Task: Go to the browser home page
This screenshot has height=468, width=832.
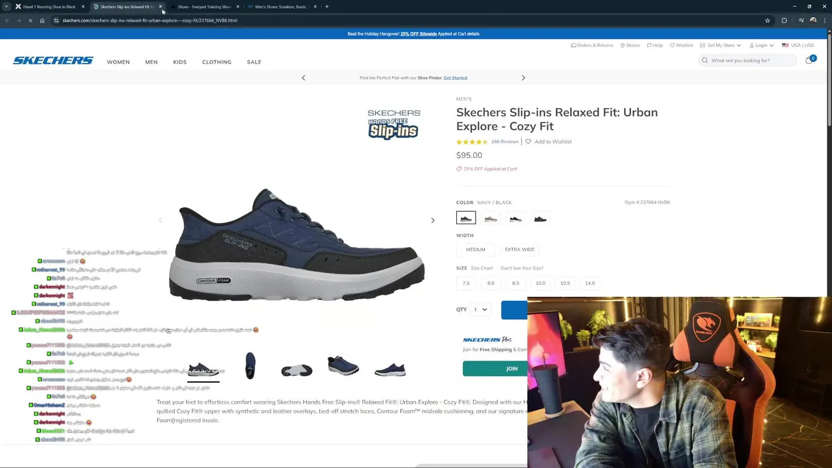Action: click(x=42, y=20)
